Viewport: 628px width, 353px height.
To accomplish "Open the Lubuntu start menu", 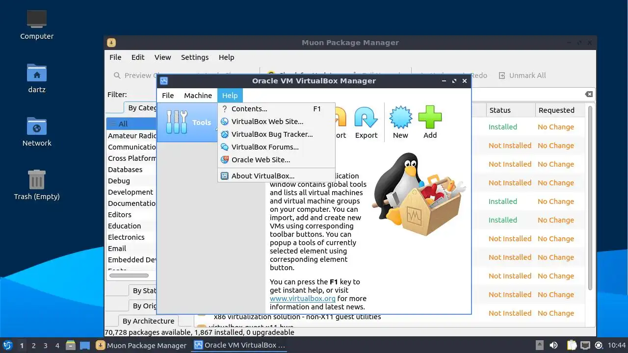I will [7, 345].
